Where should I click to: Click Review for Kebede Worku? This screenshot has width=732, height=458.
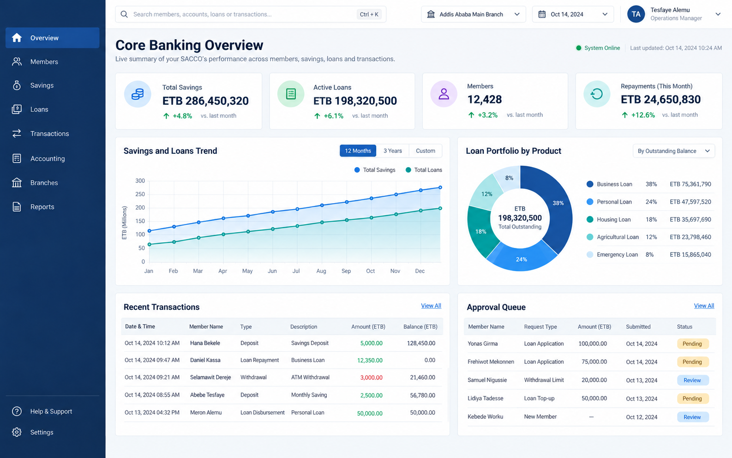(x=692, y=417)
